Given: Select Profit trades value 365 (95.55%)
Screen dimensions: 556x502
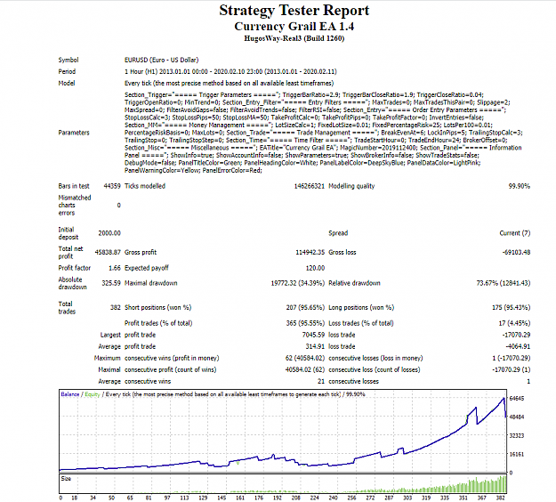Looking at the screenshot, I should point(305,323).
